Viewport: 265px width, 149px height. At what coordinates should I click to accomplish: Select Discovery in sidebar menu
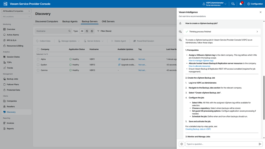(x=16, y=112)
